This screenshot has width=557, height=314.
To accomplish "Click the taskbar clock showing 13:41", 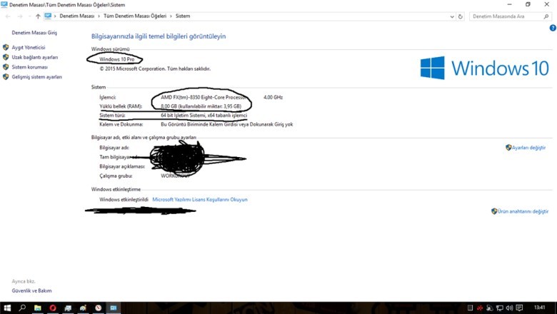I will click(539, 308).
